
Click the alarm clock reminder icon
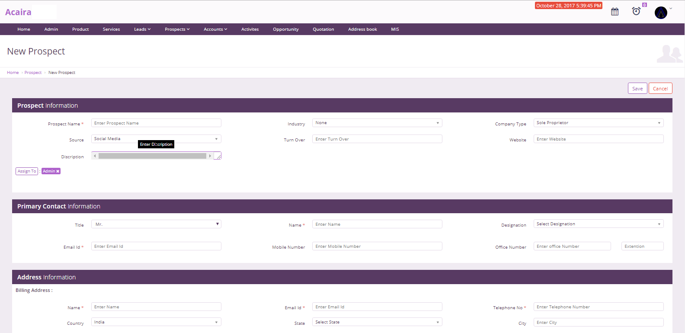click(x=636, y=11)
